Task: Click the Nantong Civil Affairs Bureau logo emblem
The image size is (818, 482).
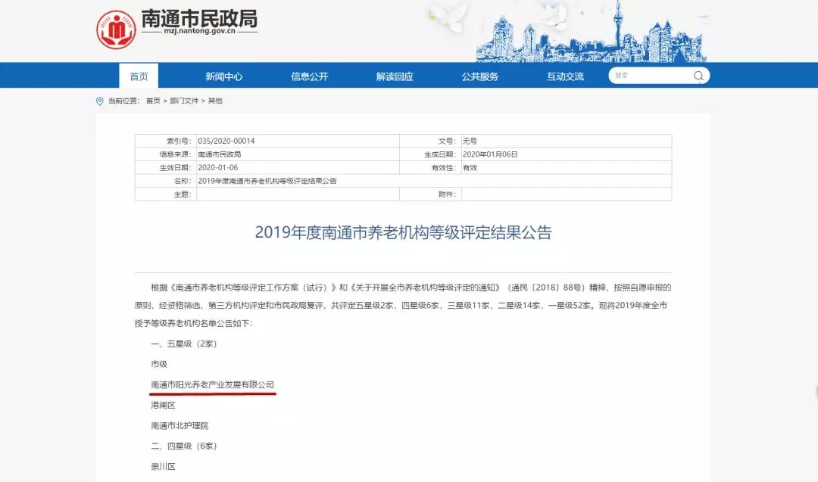Action: (x=115, y=30)
